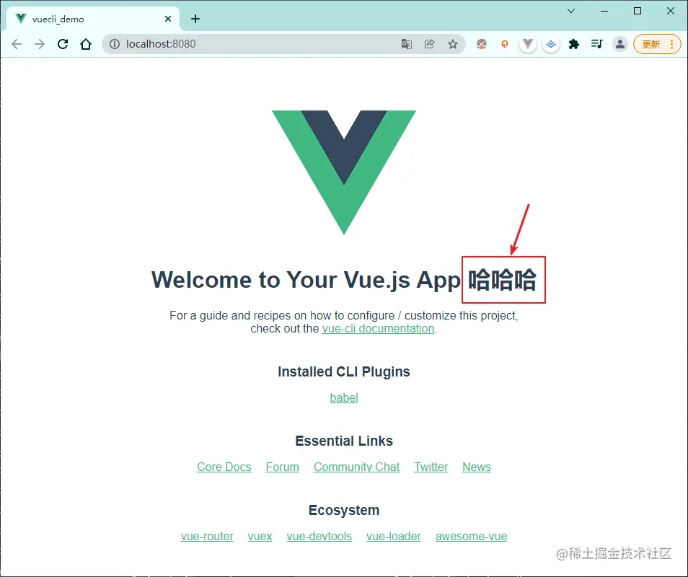Open the vuex link
Viewport: 688px width, 577px height.
[260, 536]
